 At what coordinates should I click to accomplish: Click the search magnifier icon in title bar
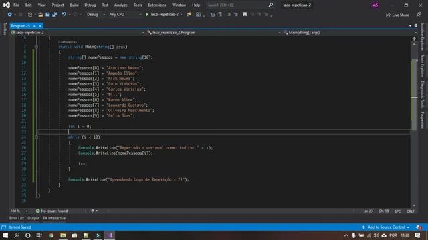pos(270,5)
